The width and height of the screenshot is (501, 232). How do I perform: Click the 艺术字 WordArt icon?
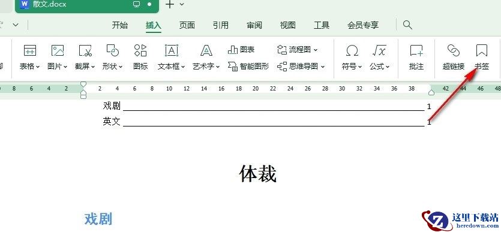coord(206,50)
